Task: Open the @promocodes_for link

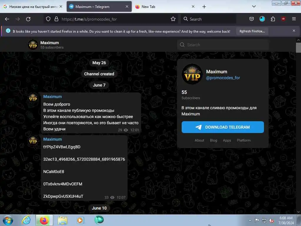Action: click(x=223, y=78)
